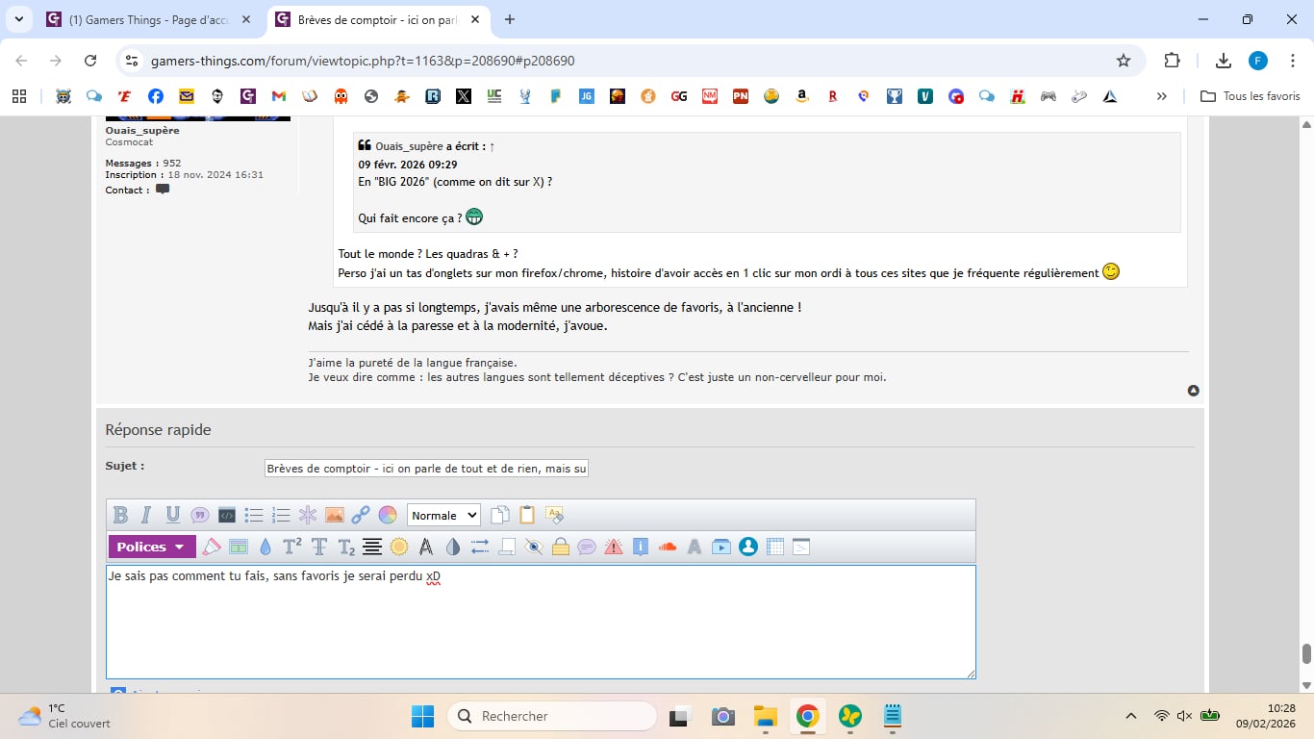1314x739 pixels.
Task: Click the red warning triangle icon
Action: [614, 547]
